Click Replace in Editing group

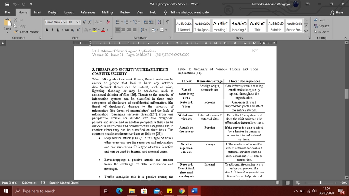pyautogui.click(x=321, y=26)
